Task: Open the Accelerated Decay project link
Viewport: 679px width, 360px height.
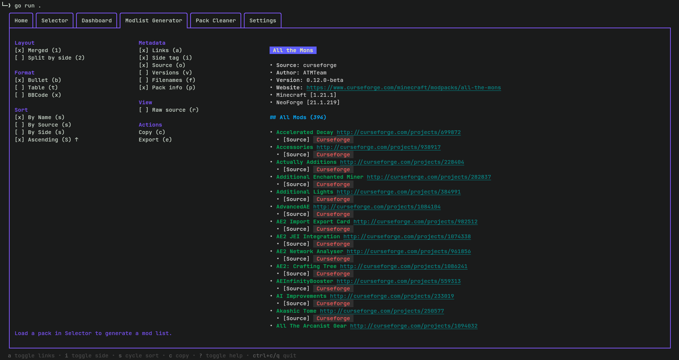Action: (399, 132)
